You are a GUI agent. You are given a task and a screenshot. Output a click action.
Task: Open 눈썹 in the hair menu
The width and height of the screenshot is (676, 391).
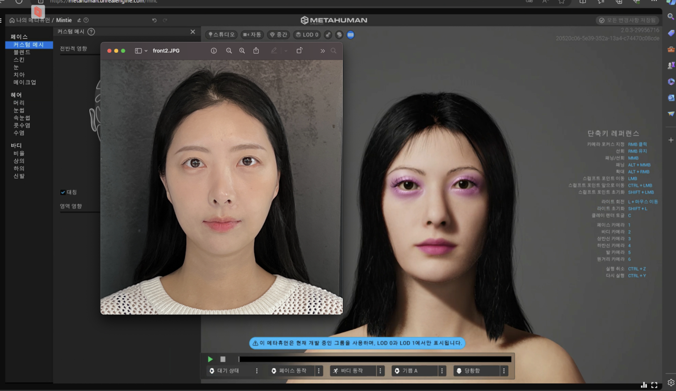click(19, 110)
